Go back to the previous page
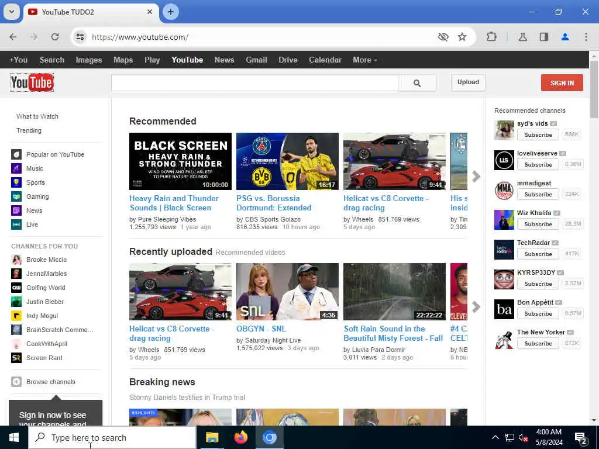This screenshot has height=449, width=599. [x=13, y=37]
